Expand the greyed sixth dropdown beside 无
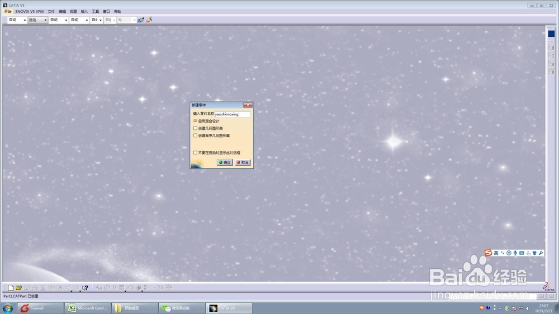This screenshot has height=314, width=559. (114, 20)
